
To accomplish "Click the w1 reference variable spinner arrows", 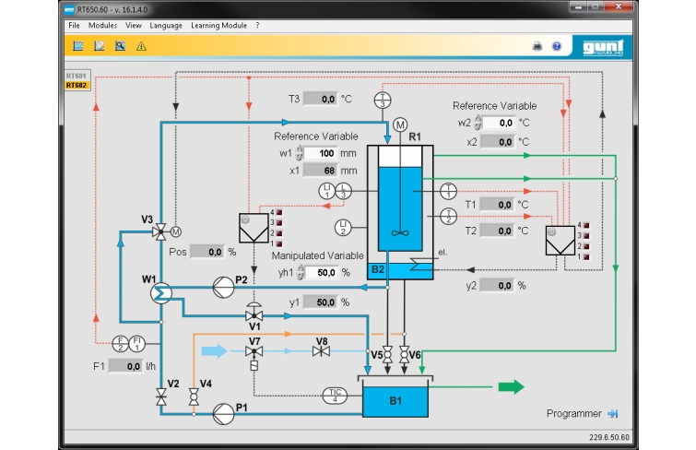I will 300,153.
